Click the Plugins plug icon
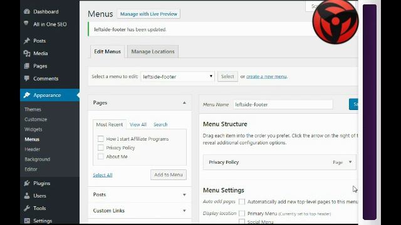Screen dimensions: 401x225 click(27, 183)
